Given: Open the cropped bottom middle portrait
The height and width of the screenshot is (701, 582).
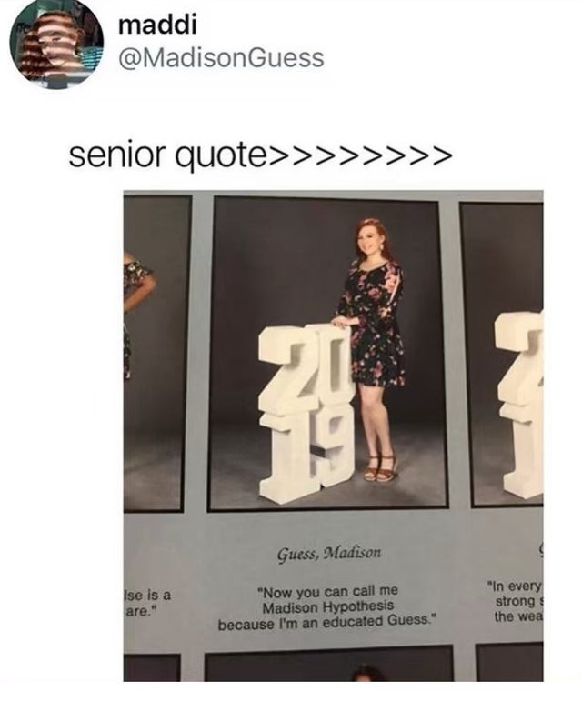Looking at the screenshot, I should point(328,664).
